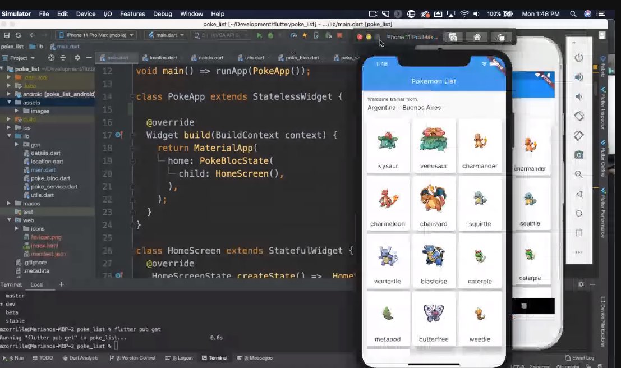
Task: Click the override gutter marker on line 17
Action: coord(118,135)
